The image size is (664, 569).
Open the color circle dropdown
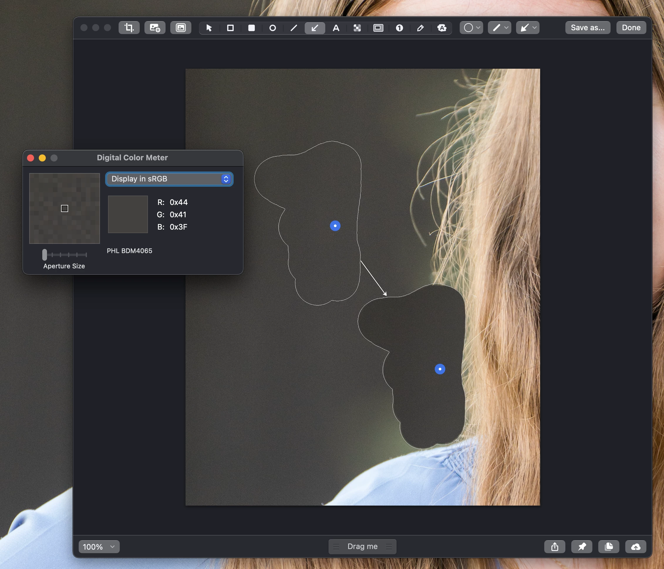pos(471,28)
